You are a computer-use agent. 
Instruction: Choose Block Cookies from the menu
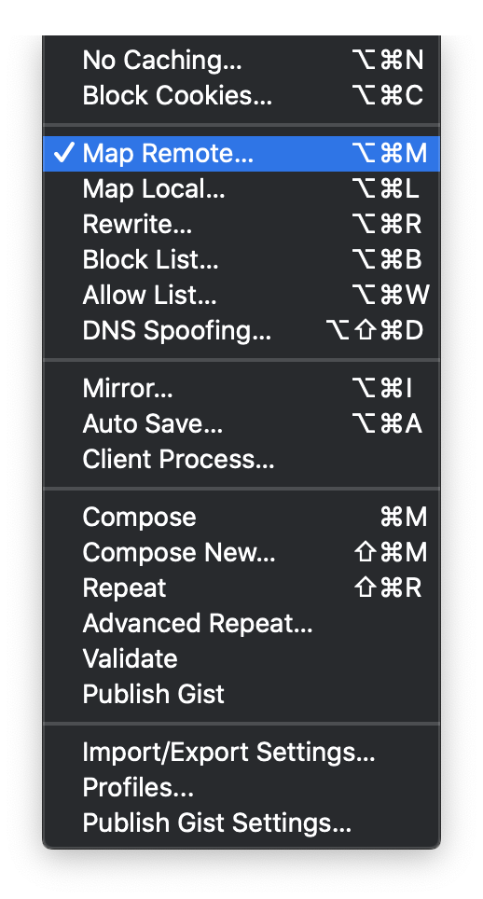pos(241,96)
